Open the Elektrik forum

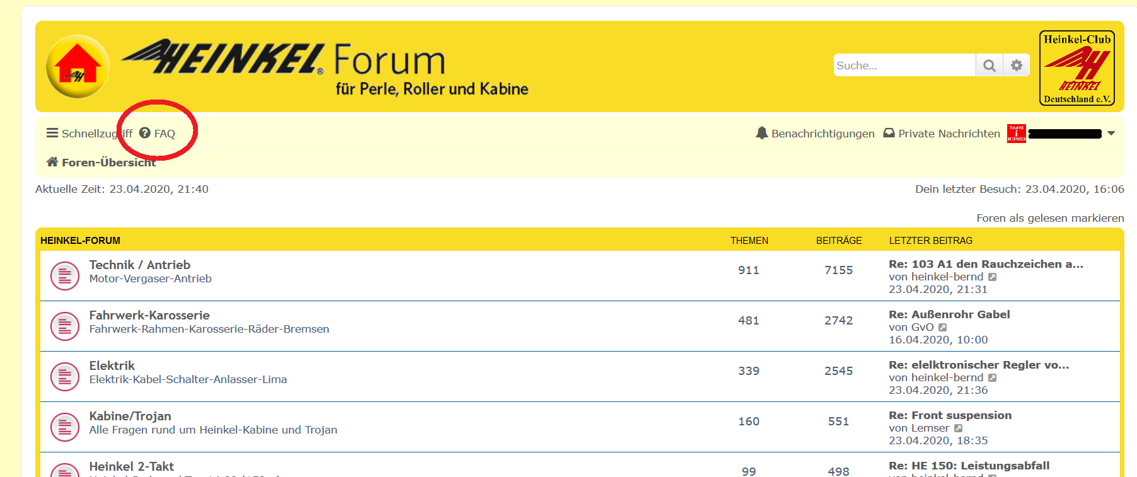(x=112, y=365)
